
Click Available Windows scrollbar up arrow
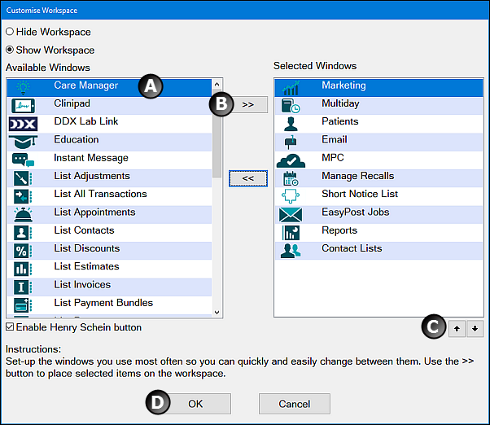tap(217, 84)
